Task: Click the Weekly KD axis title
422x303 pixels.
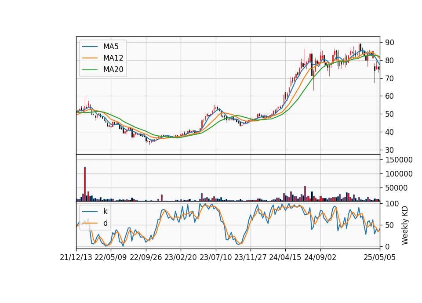Action: tap(405, 226)
